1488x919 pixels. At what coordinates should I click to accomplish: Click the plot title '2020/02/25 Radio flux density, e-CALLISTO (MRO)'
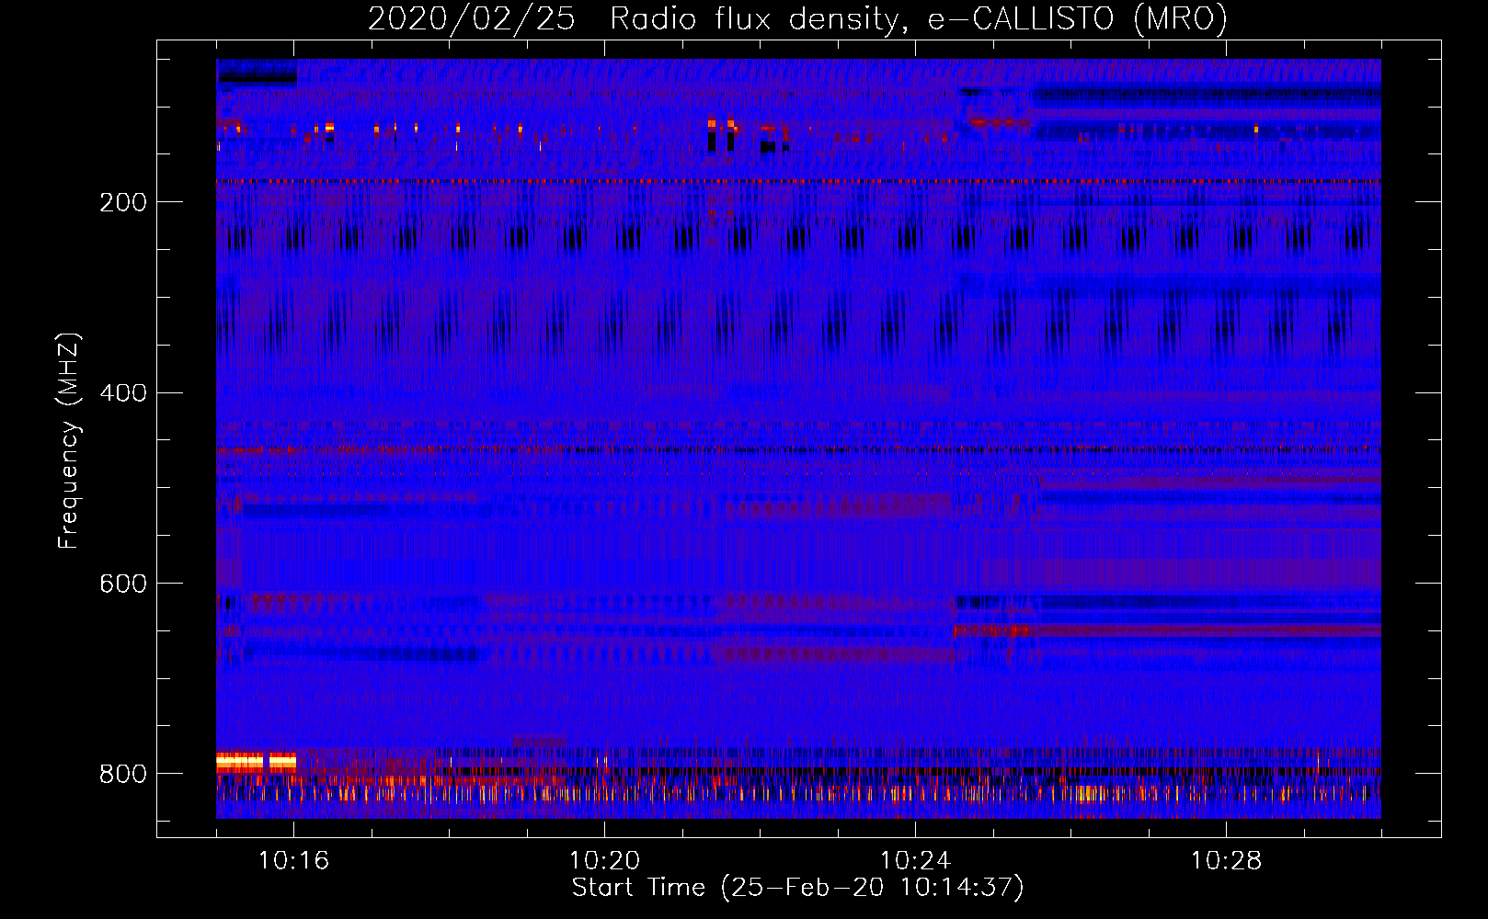click(797, 19)
